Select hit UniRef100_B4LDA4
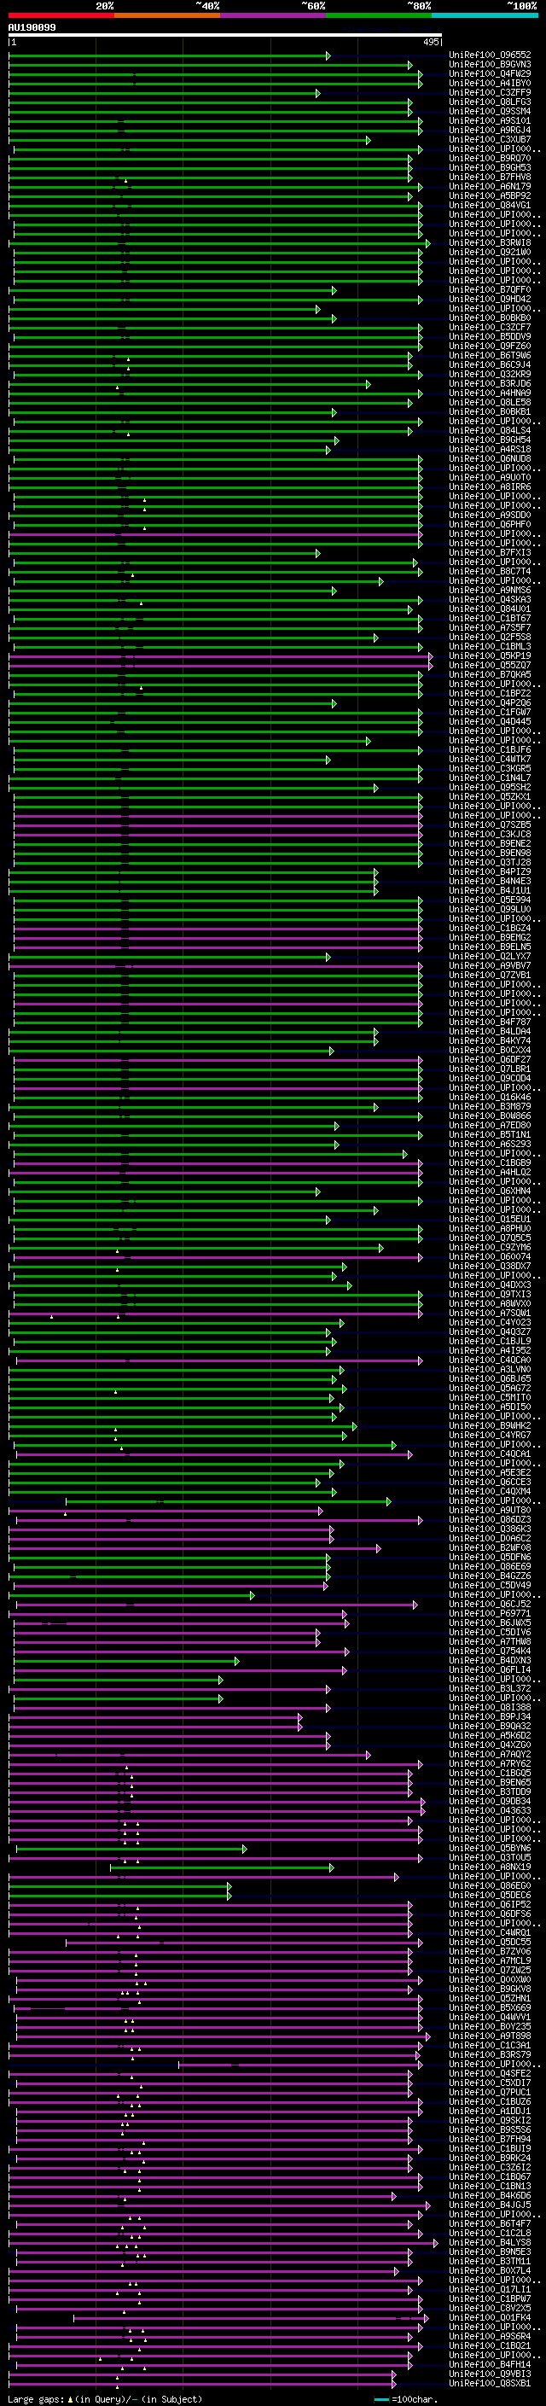 pyautogui.click(x=490, y=1031)
